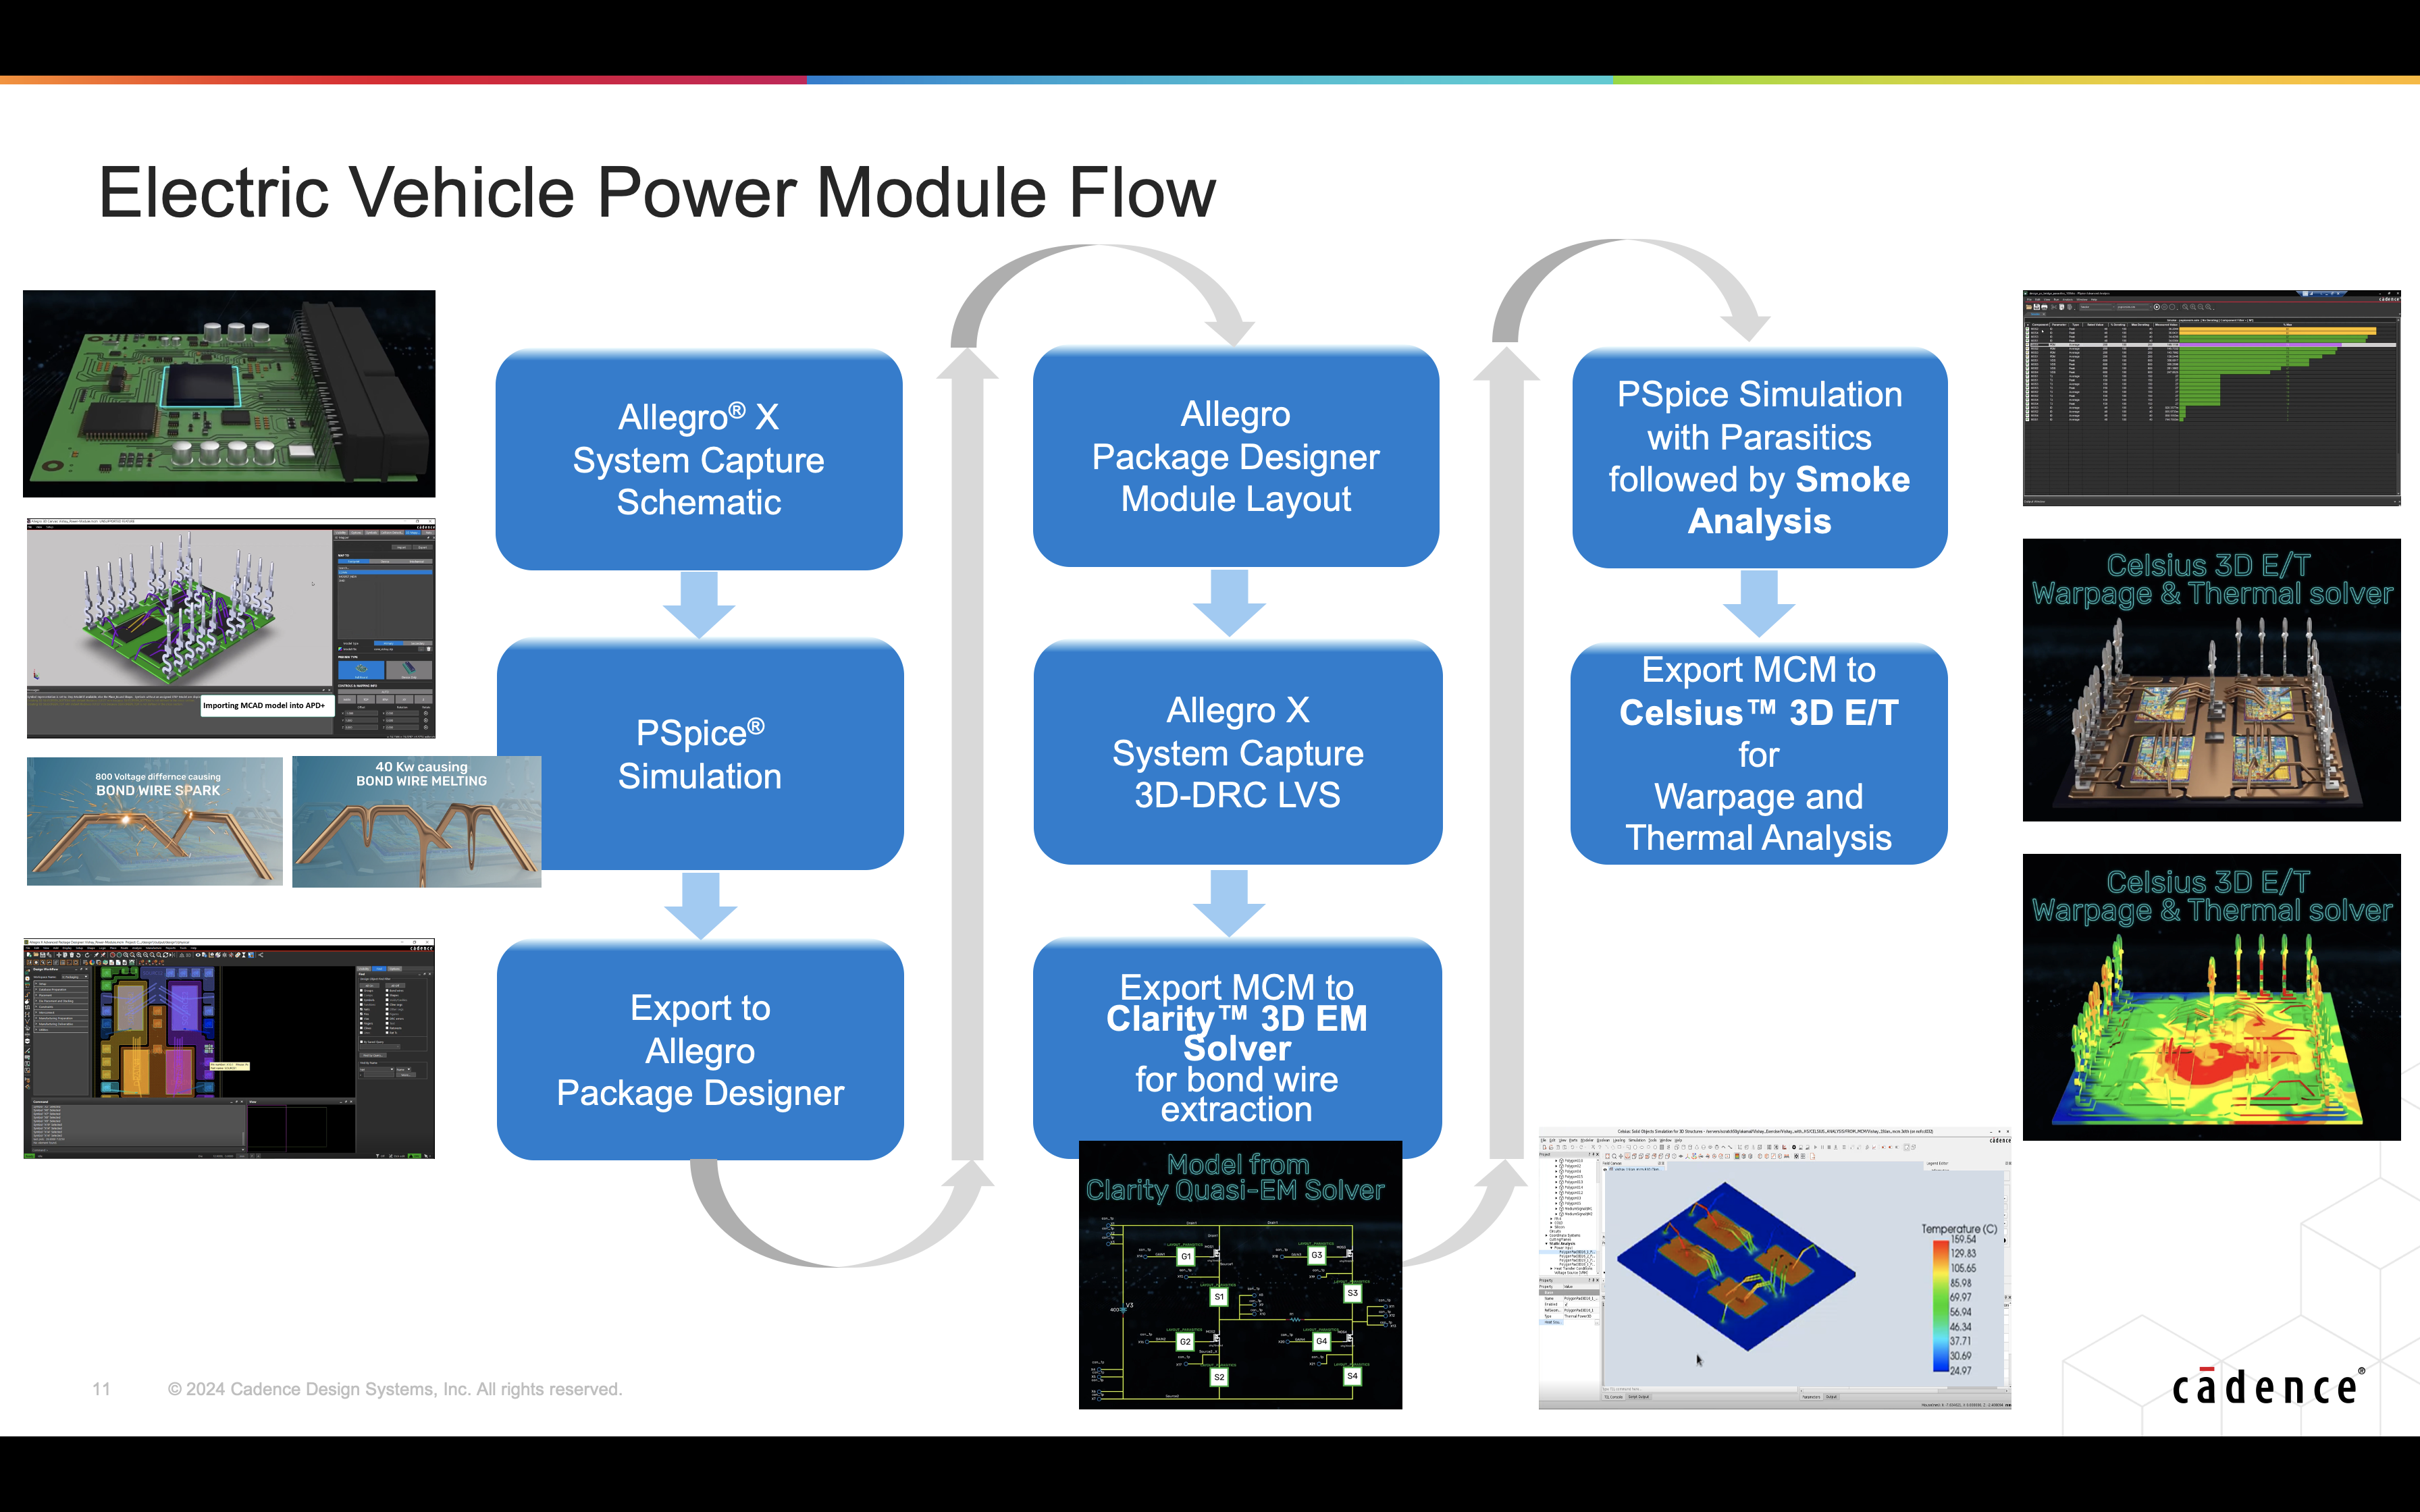Click the Export to Allegro Package Designer button
This screenshot has width=2420, height=1512.
coord(700,1054)
